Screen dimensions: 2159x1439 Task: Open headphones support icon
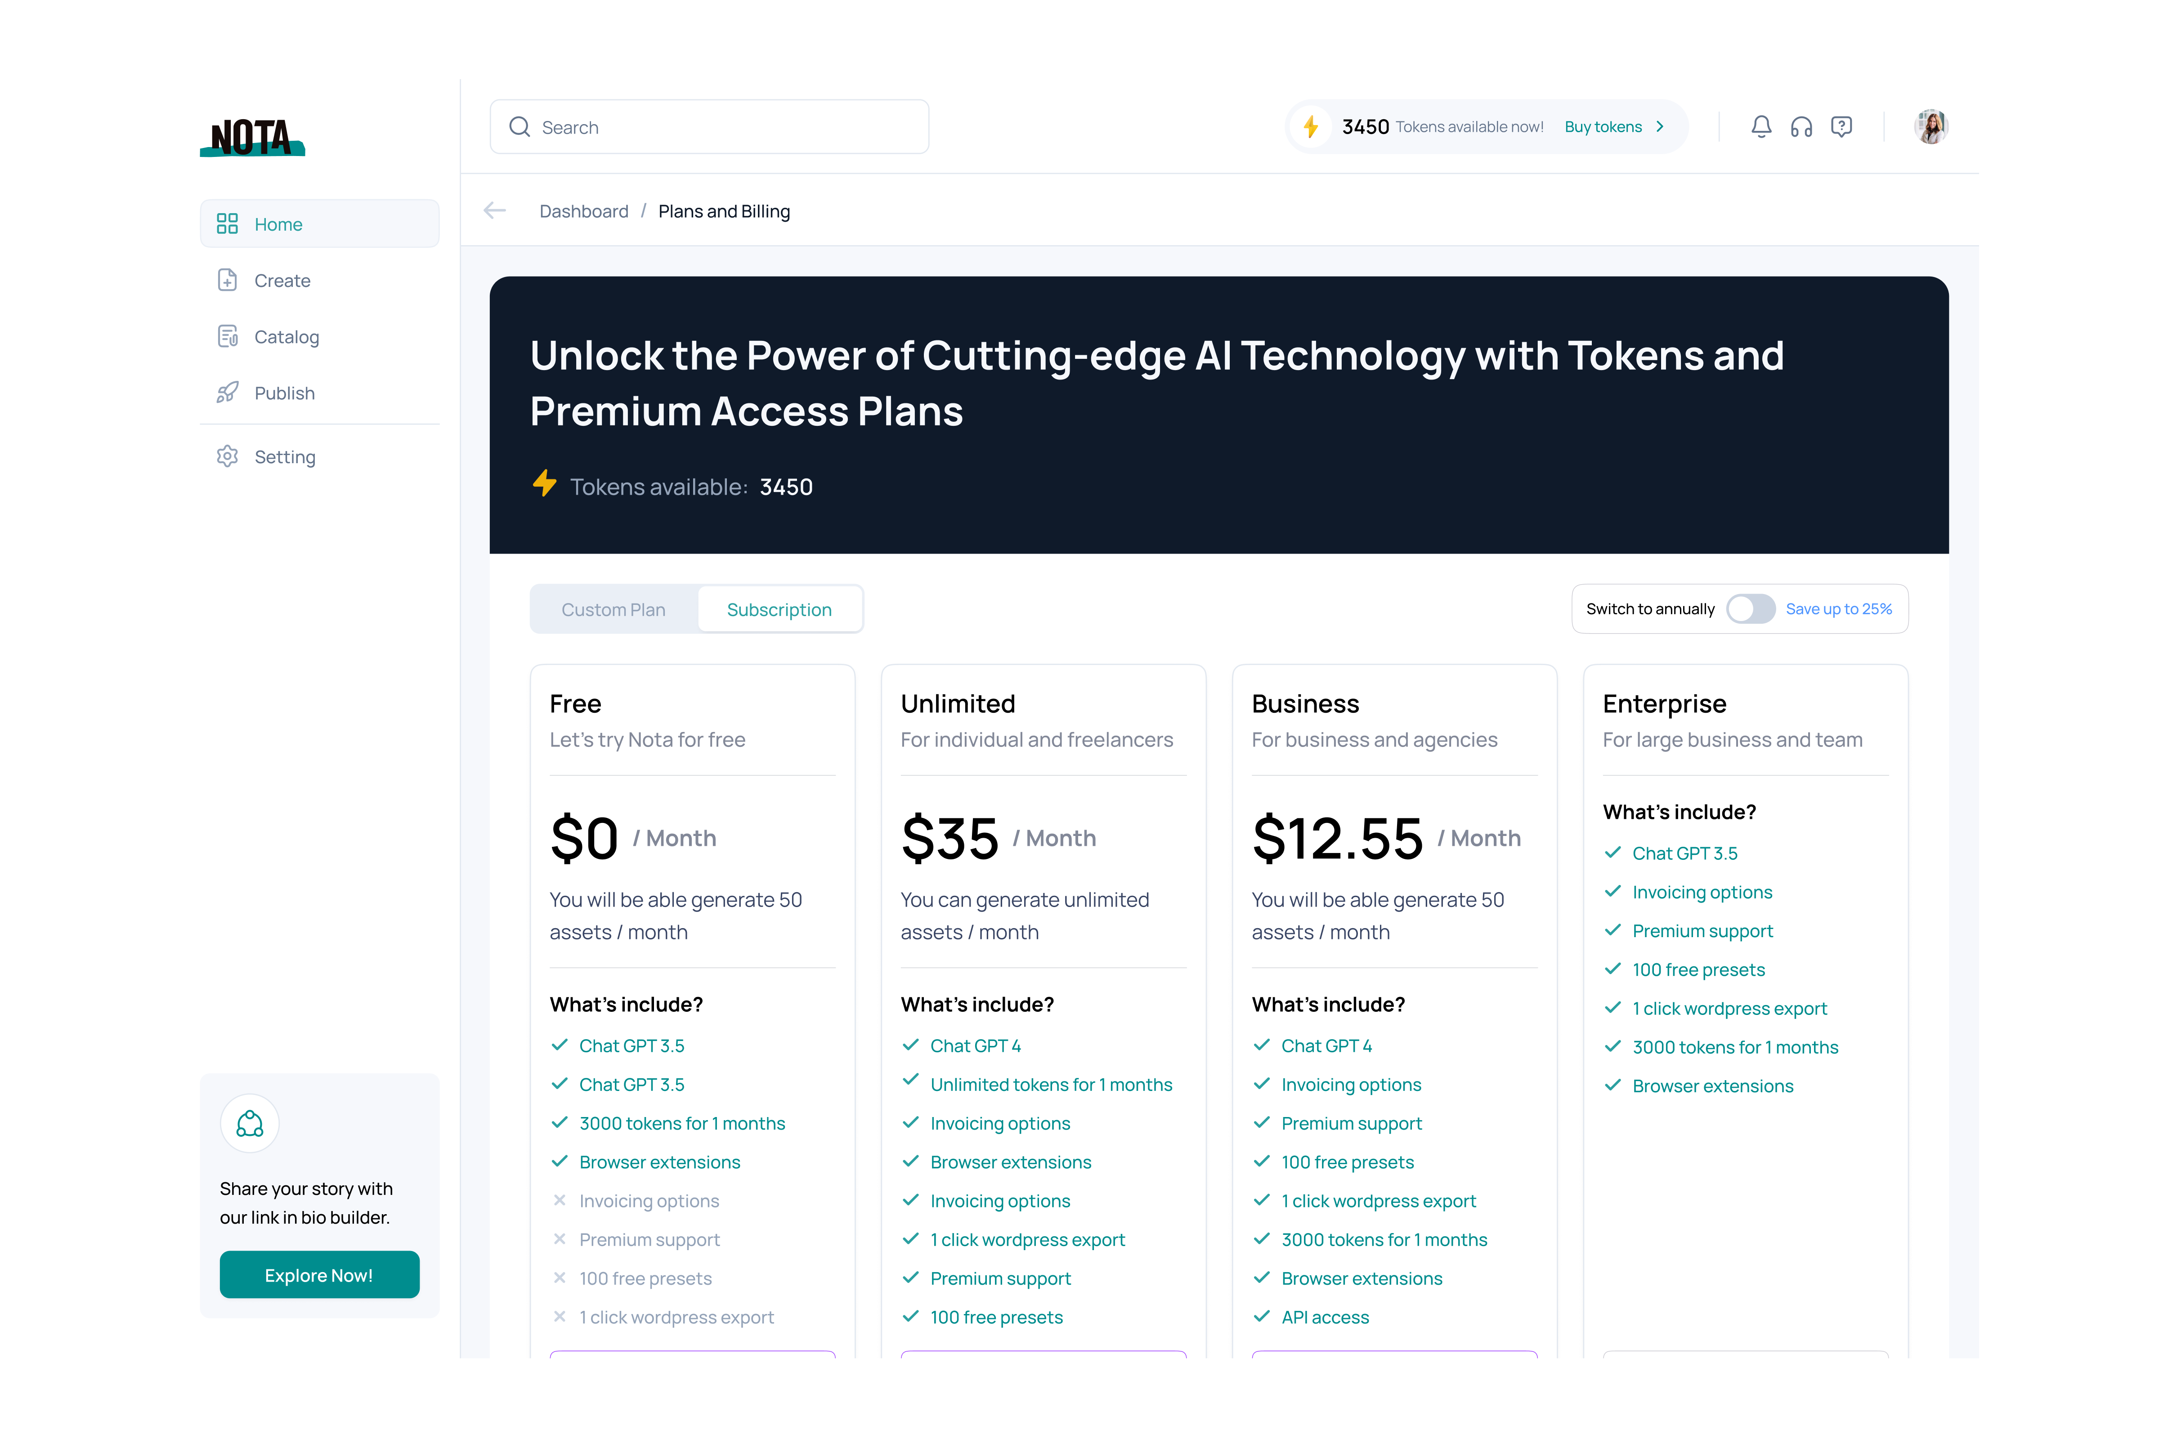pyautogui.click(x=1801, y=127)
